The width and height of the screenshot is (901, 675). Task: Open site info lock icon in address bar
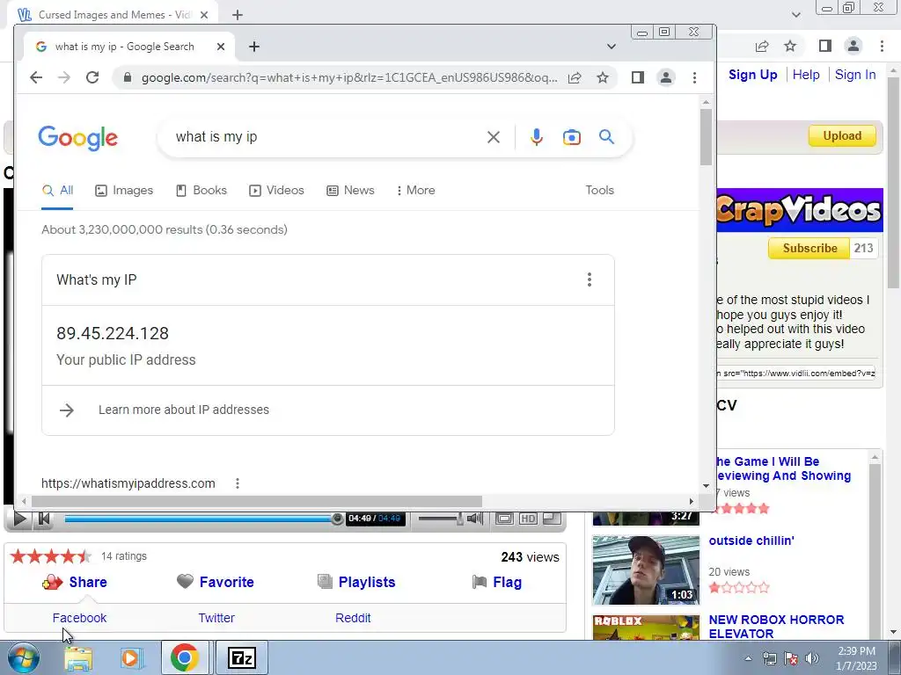tap(128, 77)
